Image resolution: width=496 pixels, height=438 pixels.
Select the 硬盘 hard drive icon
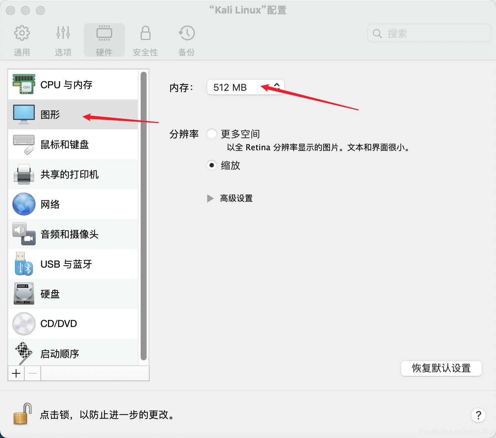tap(24, 294)
